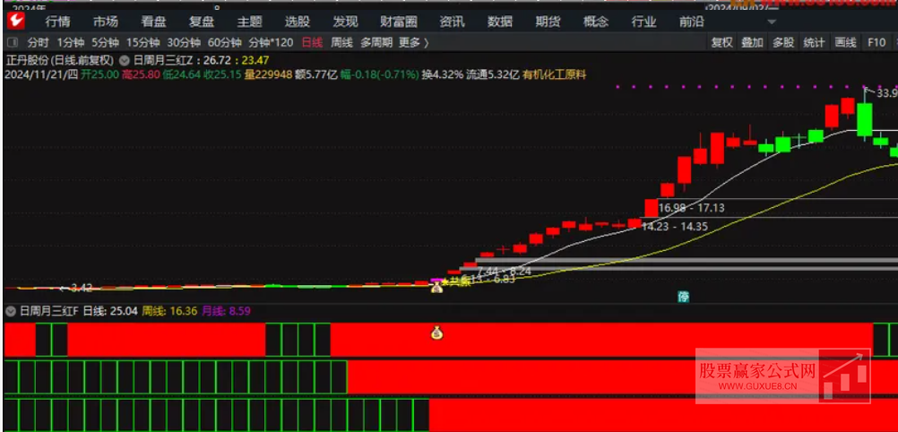Viewport: 898px width, 432px height.
Task: Click the 幅-0.18(-0.71%) change value
Action: (x=380, y=74)
